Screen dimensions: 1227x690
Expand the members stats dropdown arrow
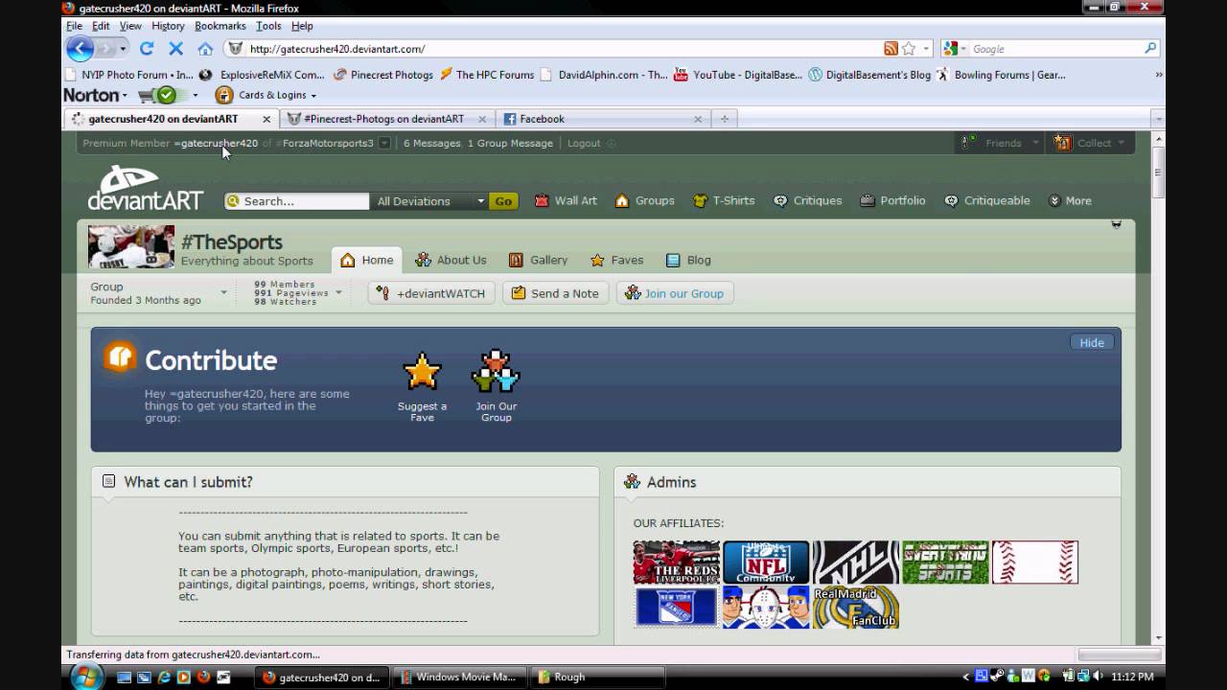[338, 292]
